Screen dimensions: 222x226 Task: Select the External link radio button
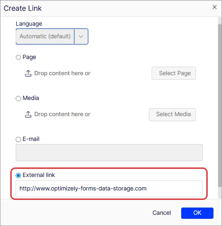click(x=18, y=176)
